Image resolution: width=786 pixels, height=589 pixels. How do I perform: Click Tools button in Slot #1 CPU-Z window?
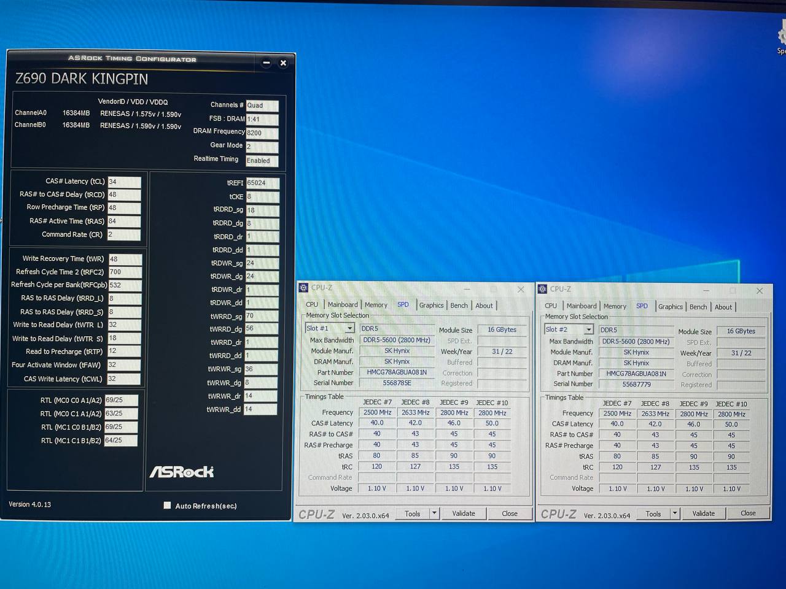(x=412, y=514)
